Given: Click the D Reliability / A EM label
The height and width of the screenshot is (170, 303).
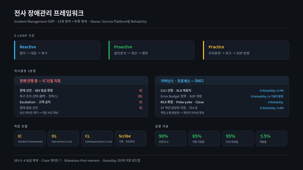Looking at the screenshot, I should pyautogui.click(x=272, y=108).
